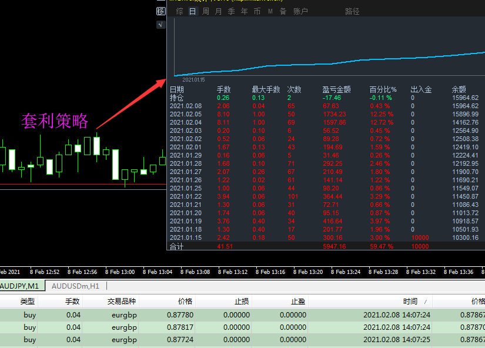Select the 2021.01.22 statistics row
Viewport: 485px width, 348px height.
point(326,196)
